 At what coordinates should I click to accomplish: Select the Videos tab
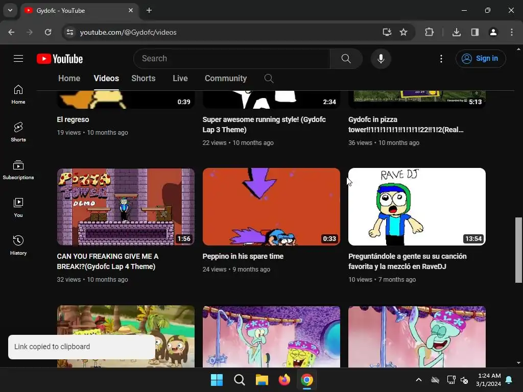106,78
